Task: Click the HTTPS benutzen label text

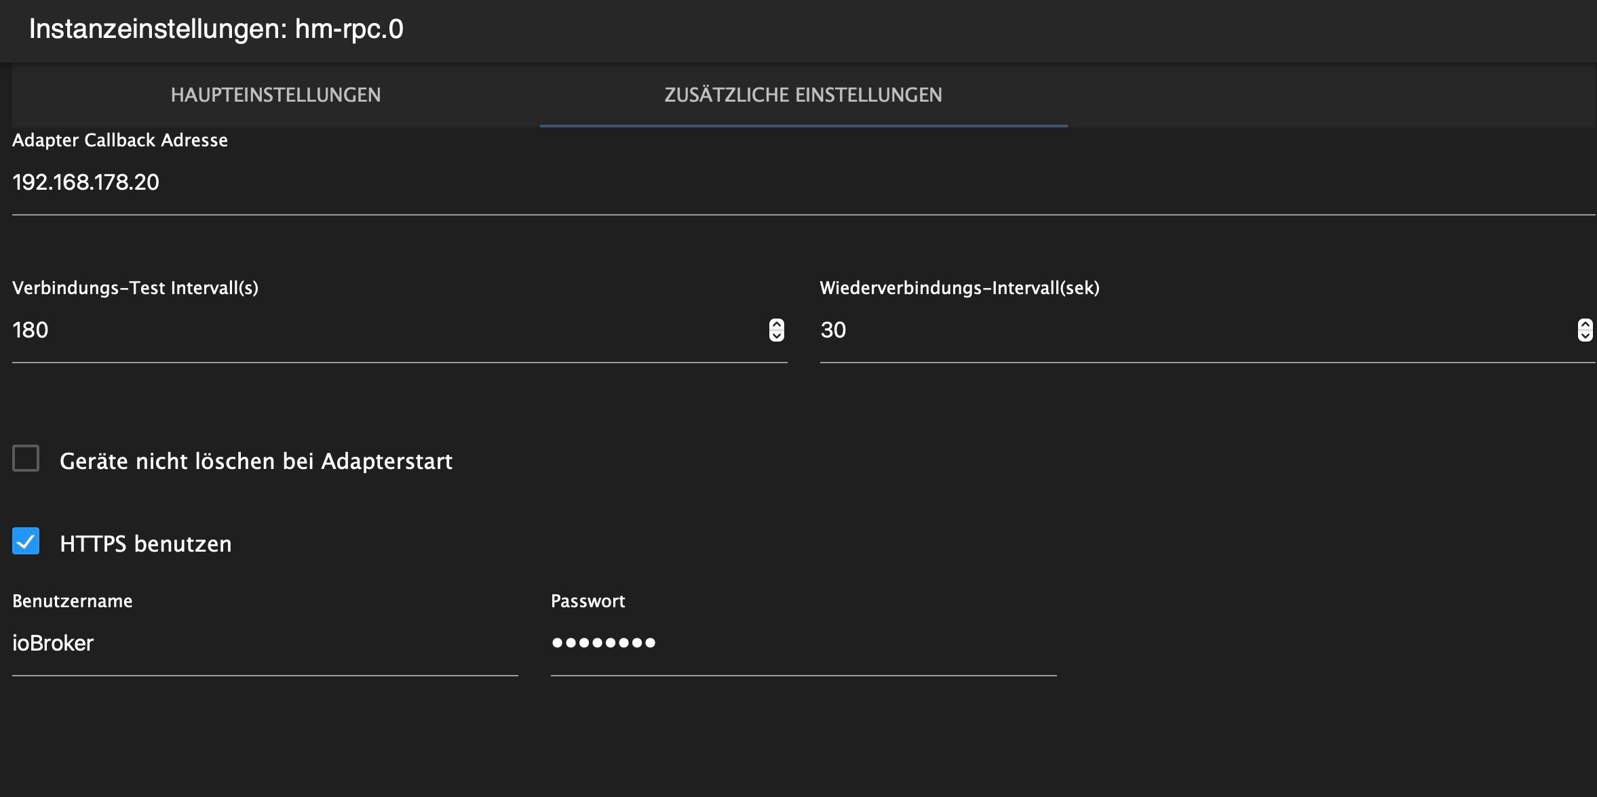Action: click(x=146, y=544)
